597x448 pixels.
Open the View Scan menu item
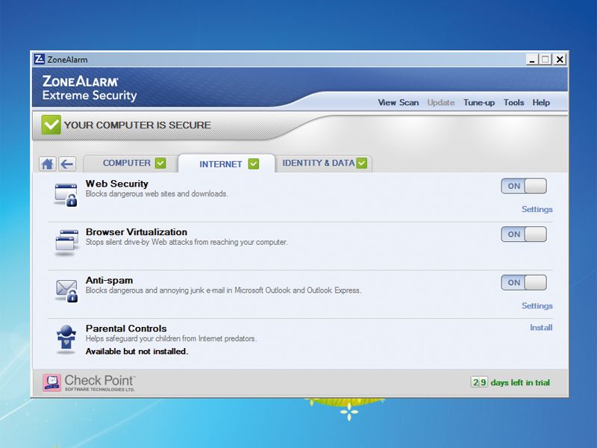[x=398, y=102]
